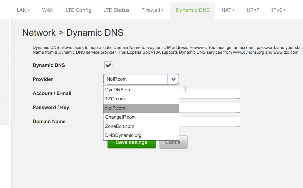The height and width of the screenshot is (188, 303).
Task: Click the Password / Key input field
Action: point(209,107)
